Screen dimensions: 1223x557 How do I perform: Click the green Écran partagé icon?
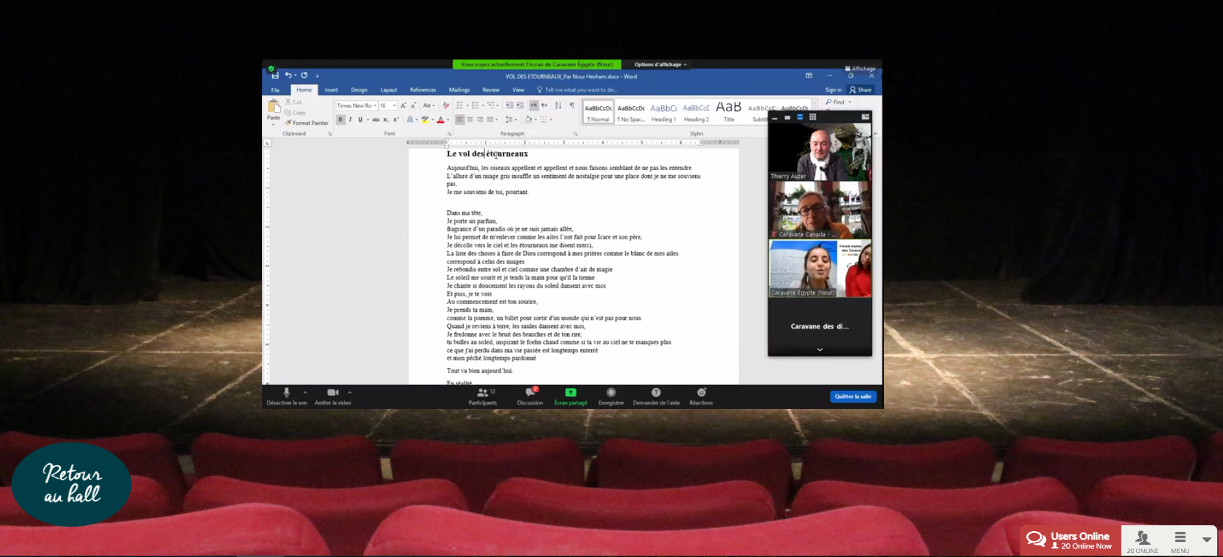(x=570, y=393)
